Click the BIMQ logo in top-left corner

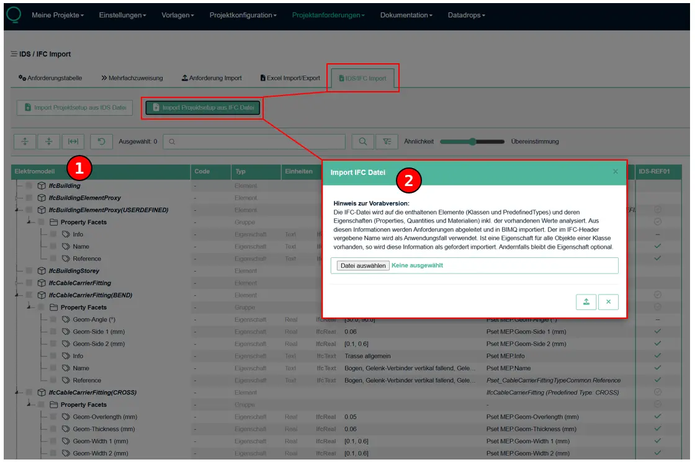click(x=12, y=14)
